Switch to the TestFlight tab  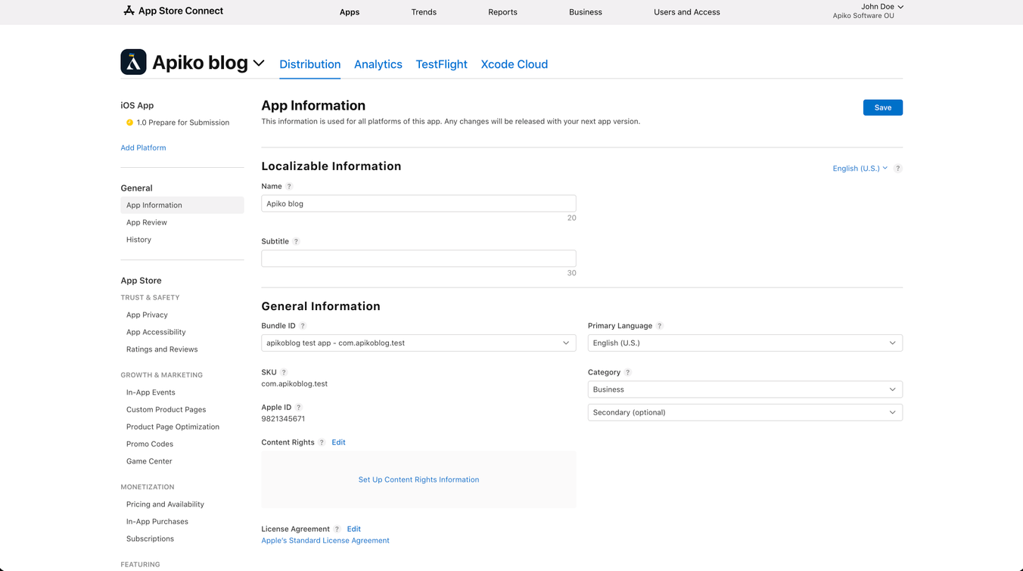[x=441, y=64]
